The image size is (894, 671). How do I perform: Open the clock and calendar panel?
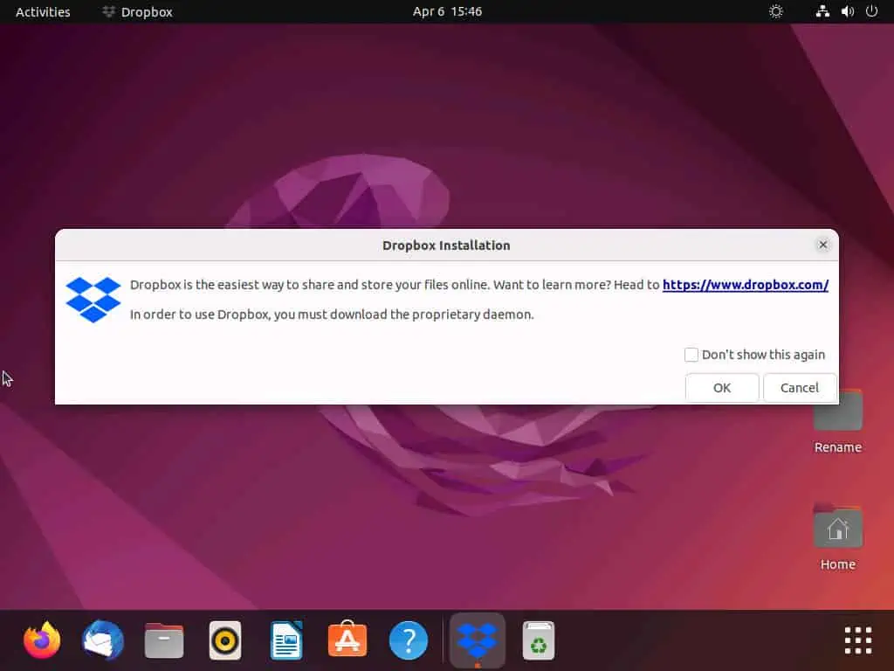point(447,12)
